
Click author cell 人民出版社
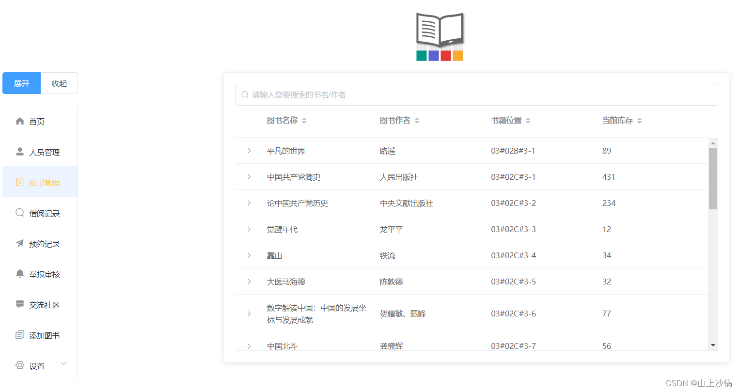click(x=399, y=177)
